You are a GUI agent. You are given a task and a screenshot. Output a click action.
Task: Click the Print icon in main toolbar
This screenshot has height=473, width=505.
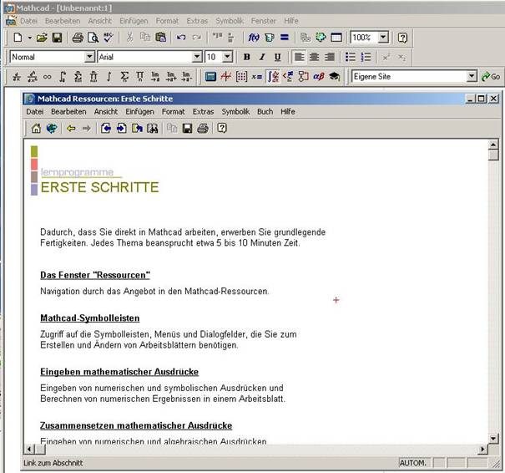77,38
